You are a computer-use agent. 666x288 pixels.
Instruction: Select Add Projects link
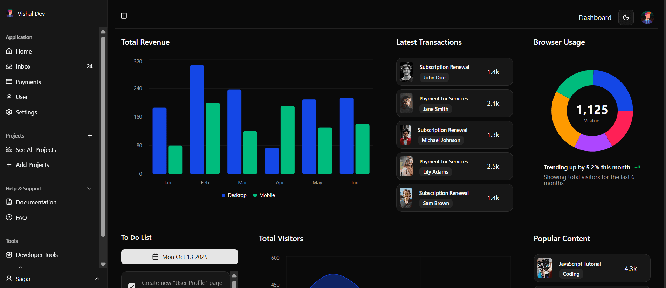[x=49, y=164]
